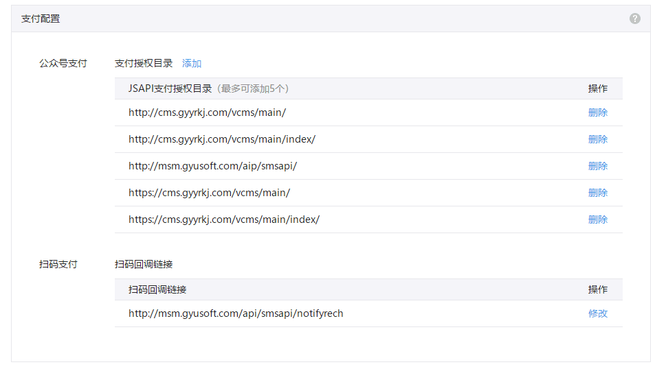The image size is (655, 369).
Task: Click 修改 for the notifyrech callback link
Action: tap(598, 313)
